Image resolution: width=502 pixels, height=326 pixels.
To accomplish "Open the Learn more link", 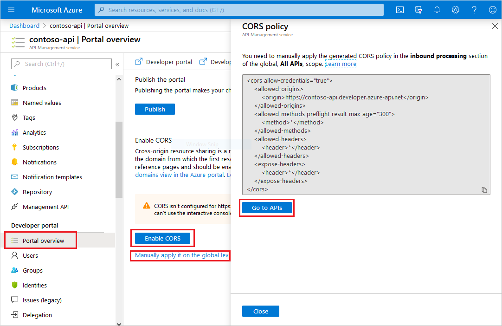I will point(341,63).
